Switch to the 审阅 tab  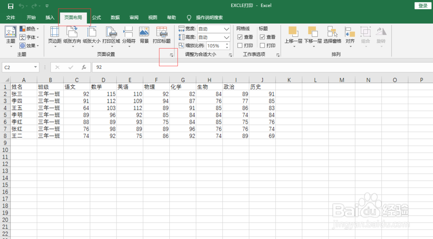[x=134, y=17]
